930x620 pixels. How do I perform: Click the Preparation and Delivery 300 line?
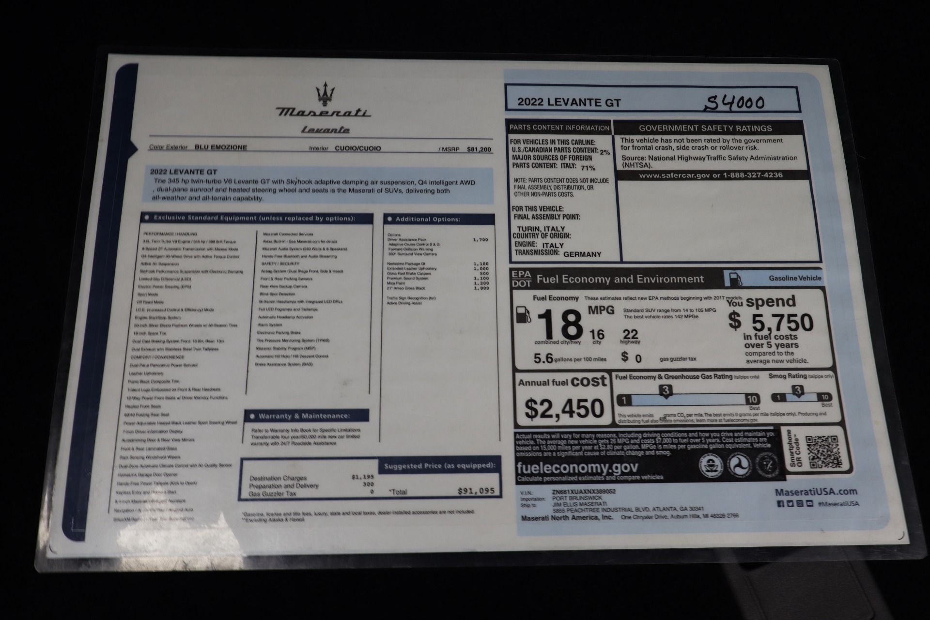pos(312,485)
